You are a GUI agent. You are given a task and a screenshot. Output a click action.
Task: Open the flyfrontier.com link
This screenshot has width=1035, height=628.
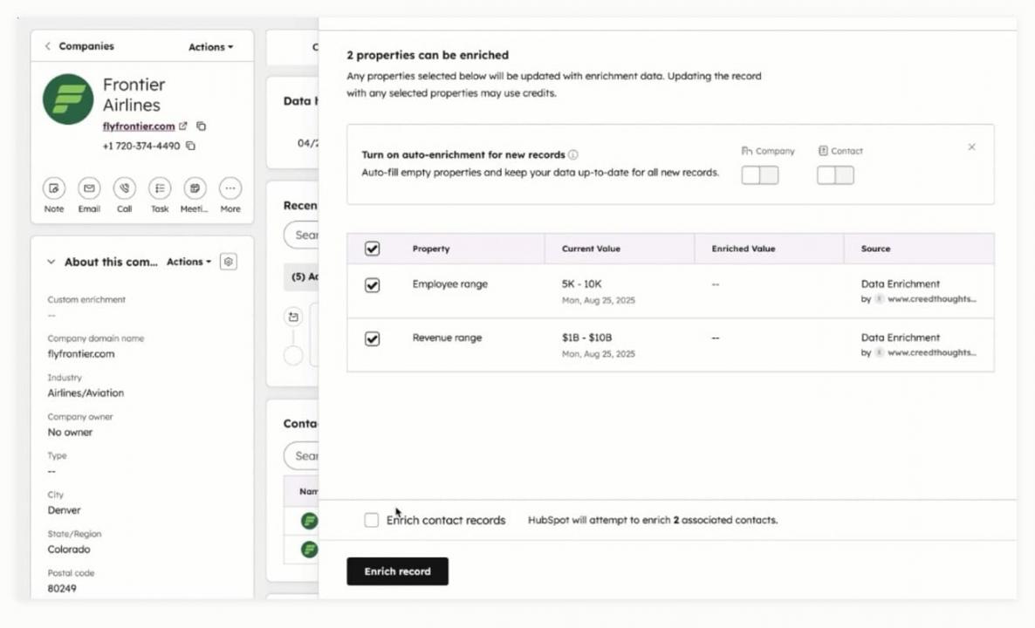click(139, 126)
